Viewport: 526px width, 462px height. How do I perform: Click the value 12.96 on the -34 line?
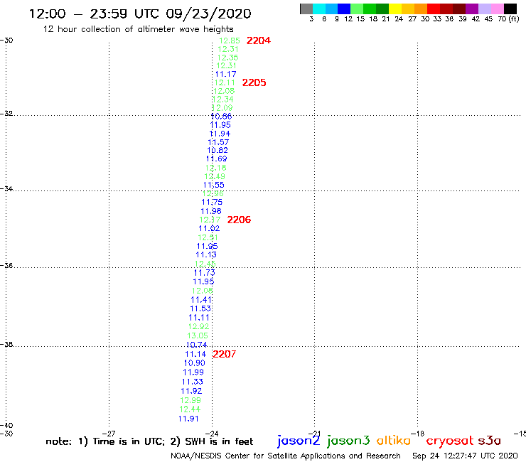213,193
